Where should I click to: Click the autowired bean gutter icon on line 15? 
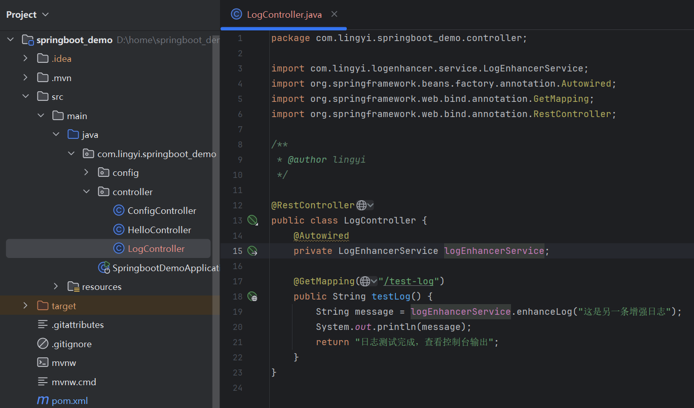252,250
